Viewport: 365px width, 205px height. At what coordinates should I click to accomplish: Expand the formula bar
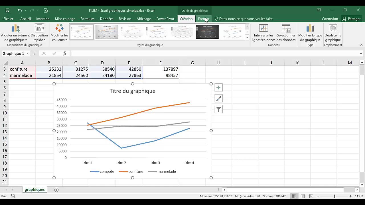[361, 54]
